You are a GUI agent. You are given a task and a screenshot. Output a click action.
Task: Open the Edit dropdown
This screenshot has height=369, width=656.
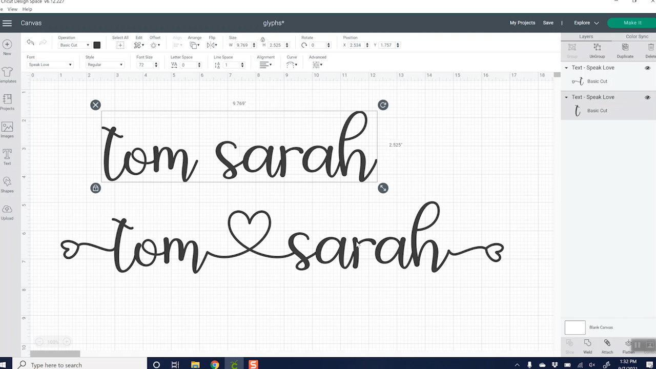[x=139, y=45]
